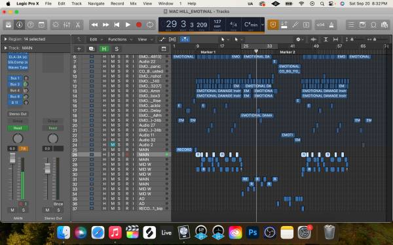Image resolution: width=393 pixels, height=245 pixels.
Task: Select the RECORD region on track 25
Action: coord(184,150)
